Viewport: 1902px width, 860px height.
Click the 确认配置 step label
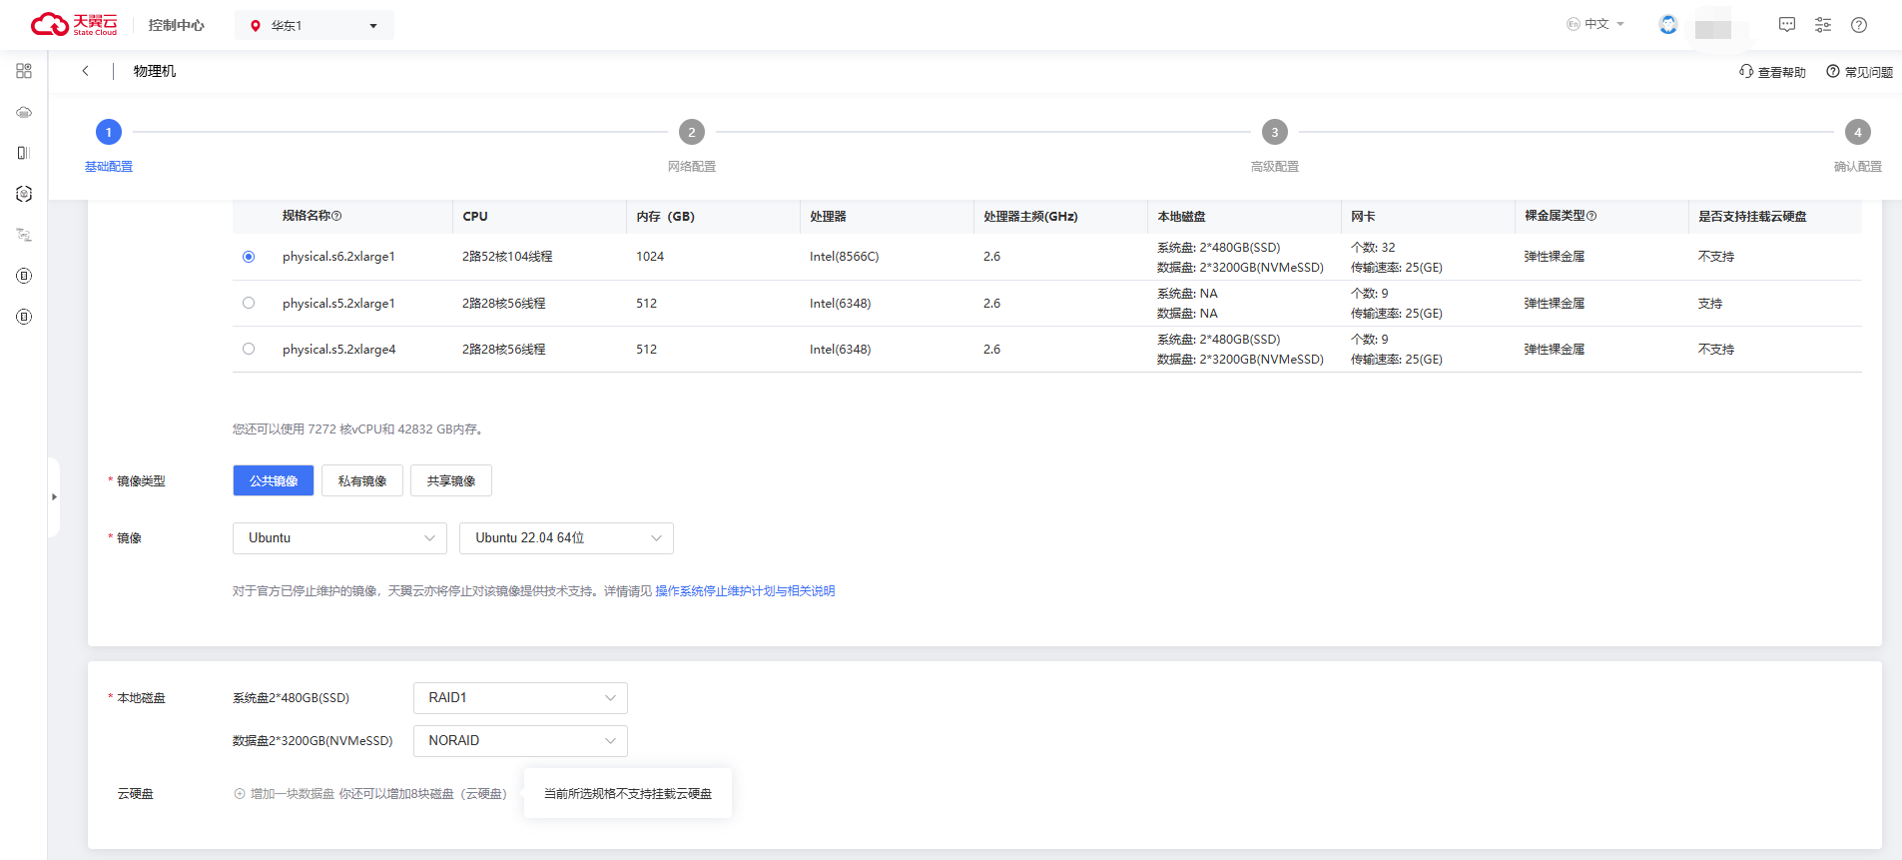pos(1858,167)
